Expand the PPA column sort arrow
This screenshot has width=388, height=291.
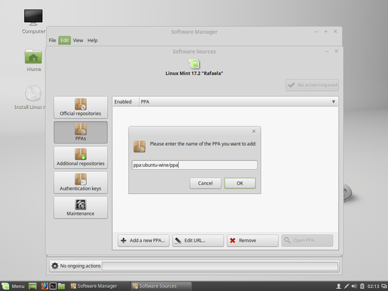[x=333, y=102]
